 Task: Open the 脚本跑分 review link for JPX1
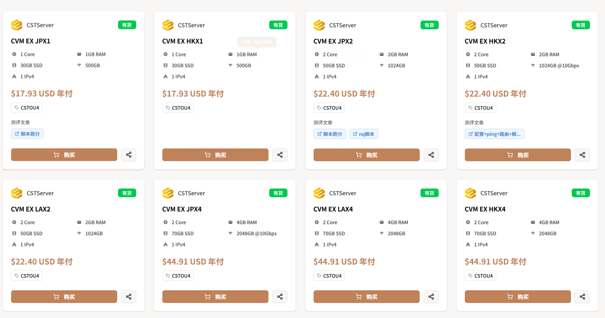tap(27, 134)
